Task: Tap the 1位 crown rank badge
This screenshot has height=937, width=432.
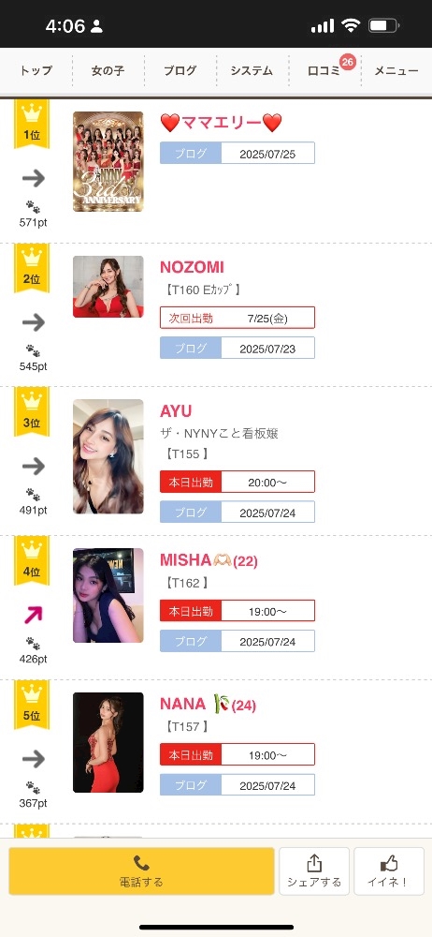Action: click(x=32, y=125)
